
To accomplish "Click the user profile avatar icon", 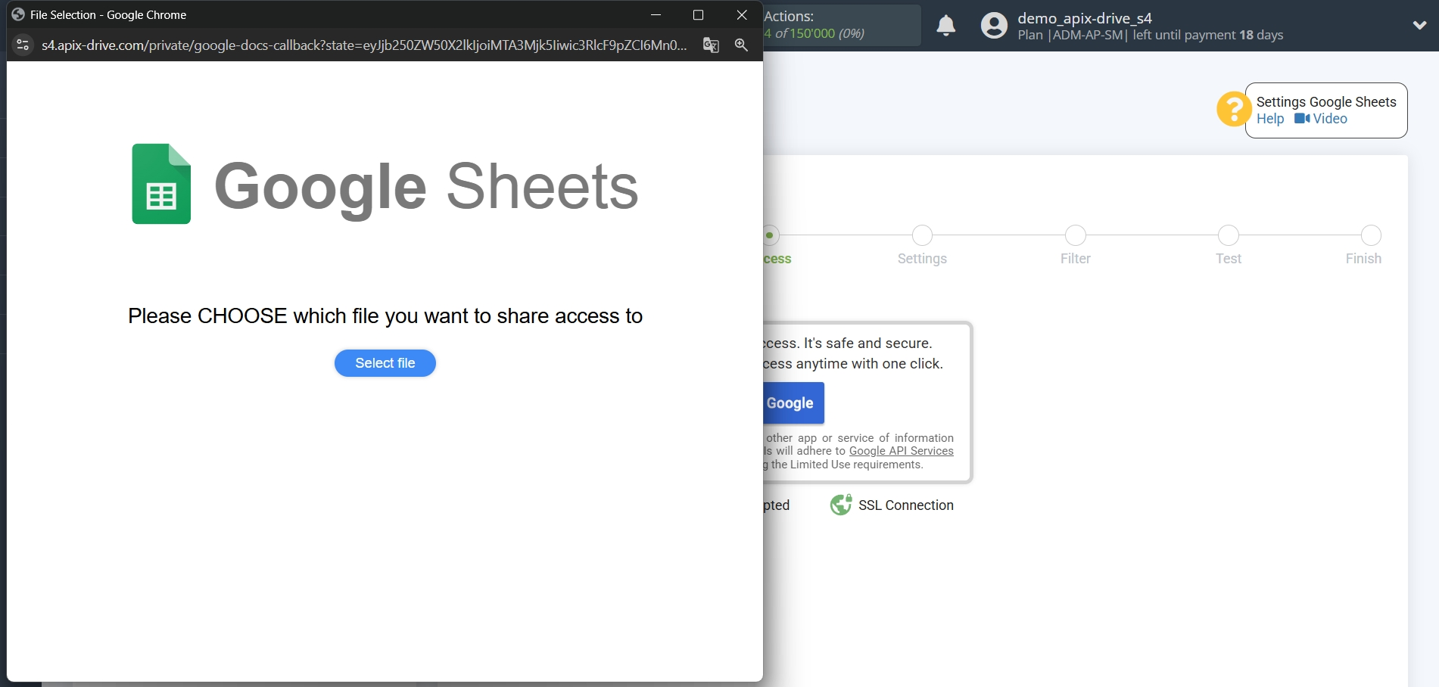I will click(x=994, y=26).
